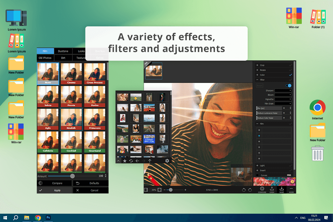Open Chrome from the taskbar
The image size is (333, 222).
point(38,217)
